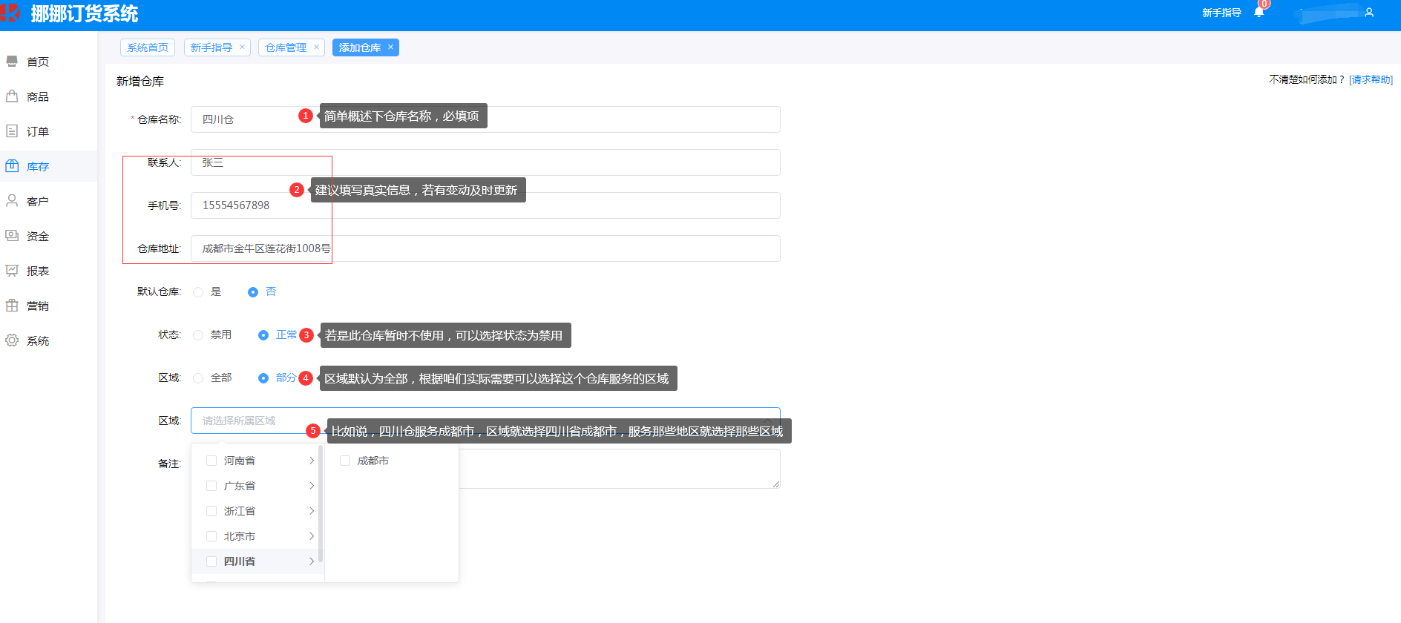Image resolution: width=1401 pixels, height=623 pixels.
Task: Open 系统 settings in sidebar
Action: [x=37, y=341]
